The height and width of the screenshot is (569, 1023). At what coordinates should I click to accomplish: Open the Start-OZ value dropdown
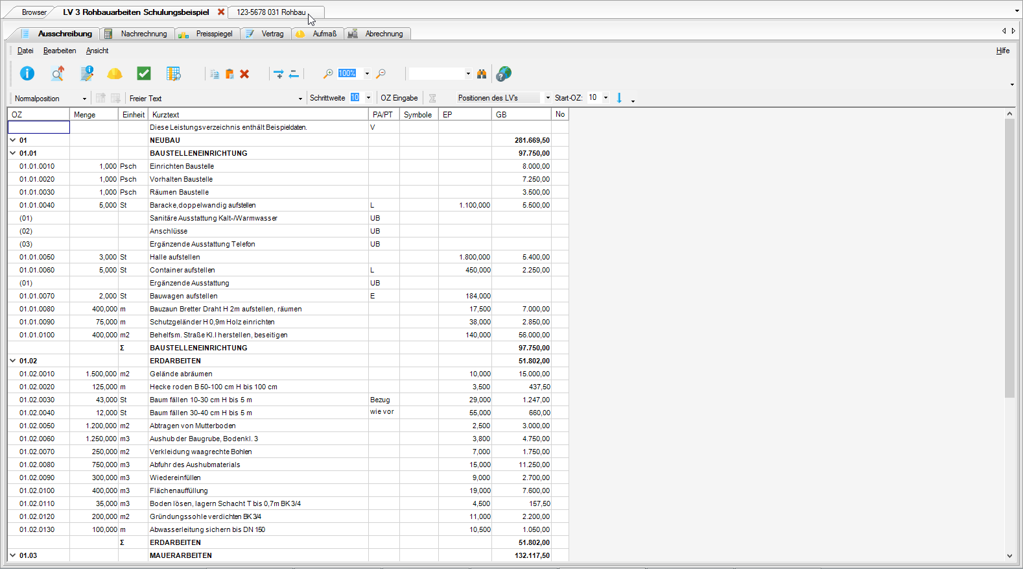click(606, 98)
